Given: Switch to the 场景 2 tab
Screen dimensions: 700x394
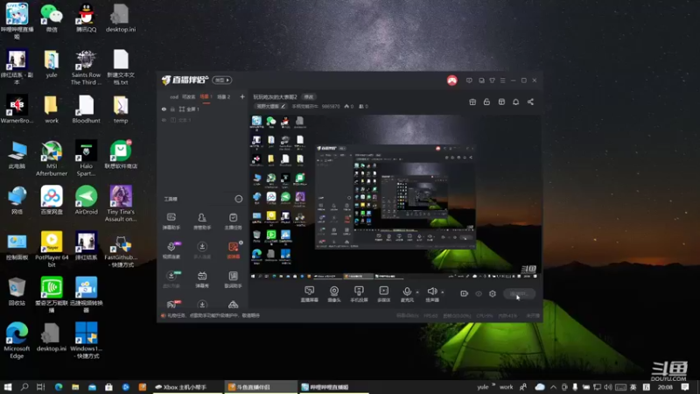Looking at the screenshot, I should [x=224, y=96].
